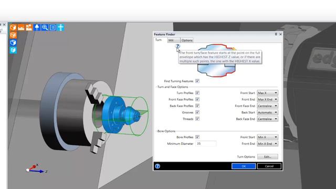This screenshot has height=189, width=336.
Task: Click OK button in Feature Finder
Action: (x=244, y=166)
